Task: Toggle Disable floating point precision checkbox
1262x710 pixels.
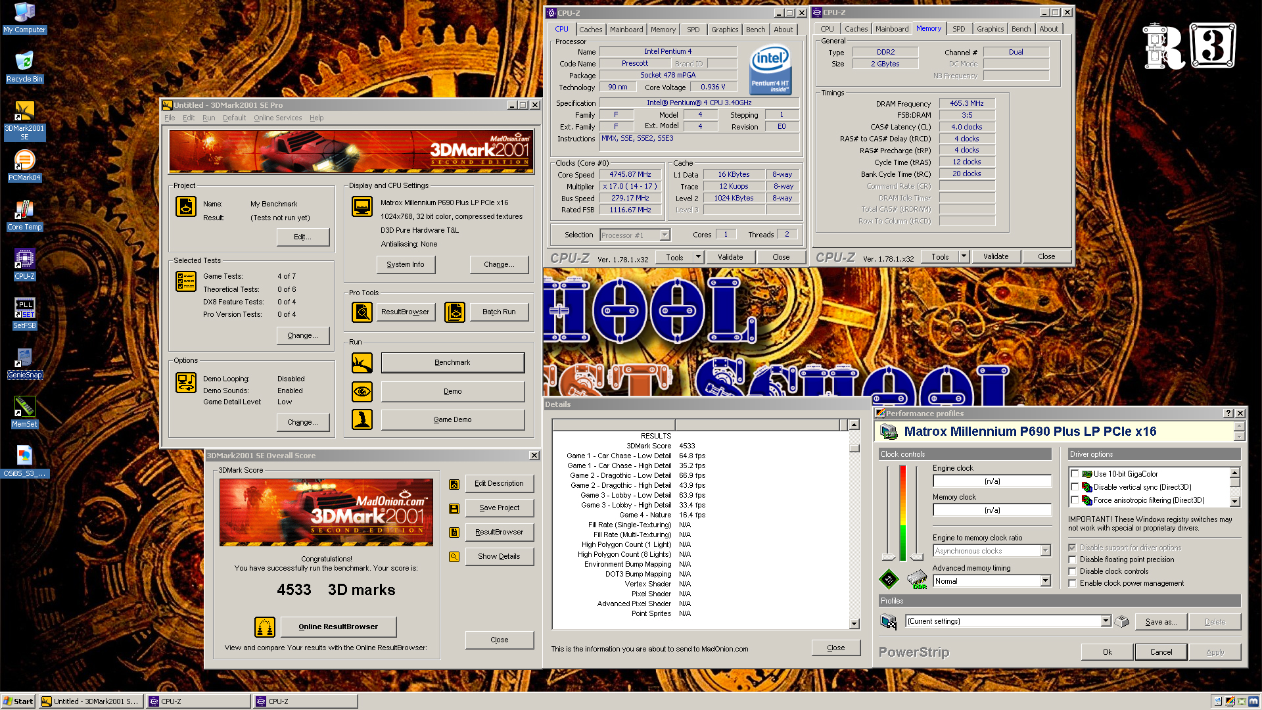Action: coord(1073,559)
